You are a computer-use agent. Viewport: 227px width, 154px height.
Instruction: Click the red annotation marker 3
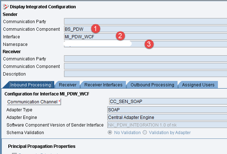[149, 44]
